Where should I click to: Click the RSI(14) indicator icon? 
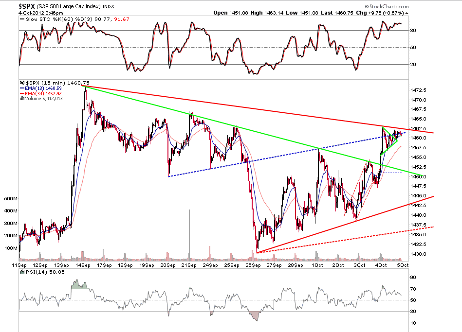click(x=22, y=272)
